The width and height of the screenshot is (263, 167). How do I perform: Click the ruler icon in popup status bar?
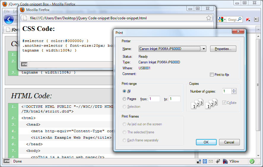(24, 64)
